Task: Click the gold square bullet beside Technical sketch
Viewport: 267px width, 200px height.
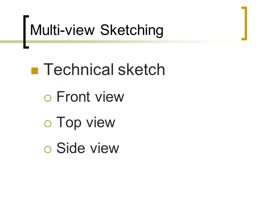Action: (x=35, y=71)
